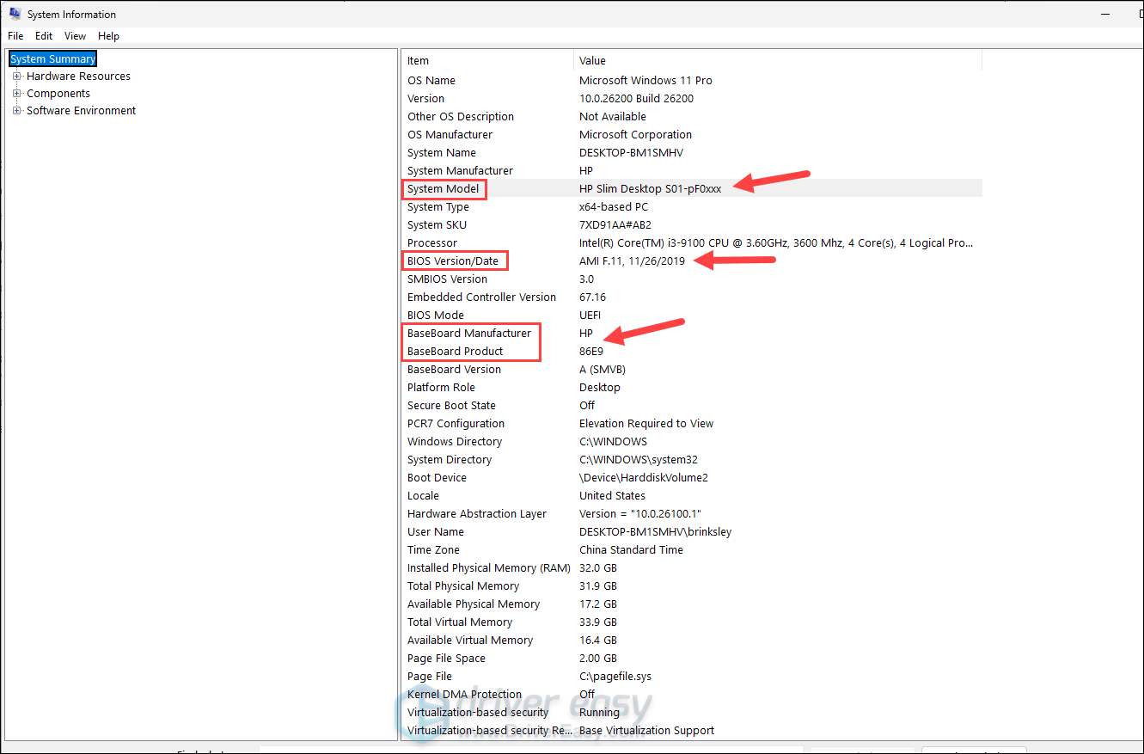Select the OS Name row
This screenshot has height=754, width=1144.
tap(692, 80)
